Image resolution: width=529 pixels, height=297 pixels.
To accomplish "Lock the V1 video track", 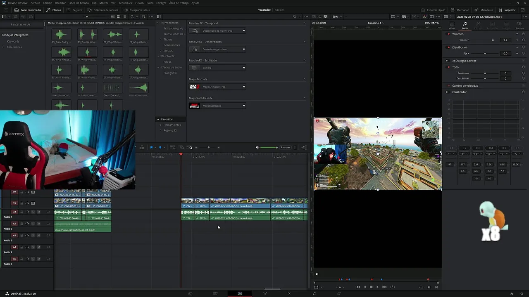I will pos(21,203).
